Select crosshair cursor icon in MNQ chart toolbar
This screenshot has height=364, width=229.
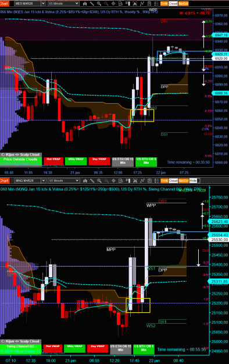click(x=113, y=181)
